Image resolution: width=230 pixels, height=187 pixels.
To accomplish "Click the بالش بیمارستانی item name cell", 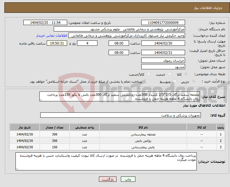I will coord(143,147).
